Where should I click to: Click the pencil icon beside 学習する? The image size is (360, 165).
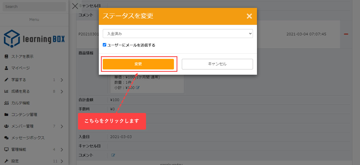pos(7,80)
